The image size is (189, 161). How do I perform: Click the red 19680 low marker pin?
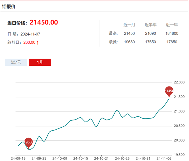[x=28, y=142]
